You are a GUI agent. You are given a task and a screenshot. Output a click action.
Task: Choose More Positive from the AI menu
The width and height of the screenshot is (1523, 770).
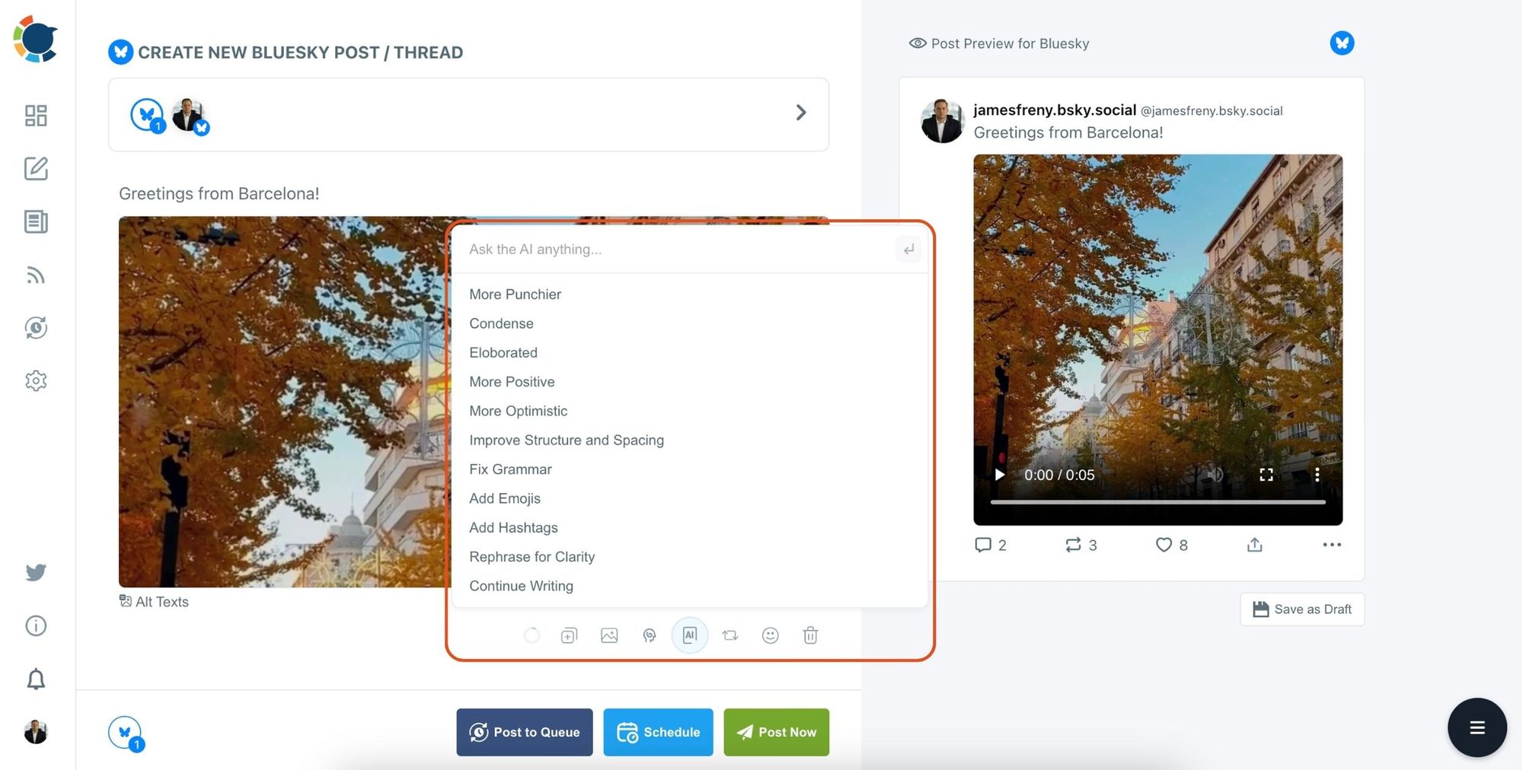coord(512,382)
